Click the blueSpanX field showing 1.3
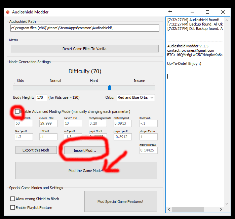The image size is (235, 219). (24, 137)
